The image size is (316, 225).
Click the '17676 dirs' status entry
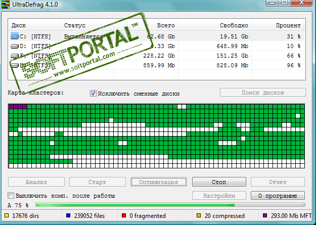[x=26, y=216]
